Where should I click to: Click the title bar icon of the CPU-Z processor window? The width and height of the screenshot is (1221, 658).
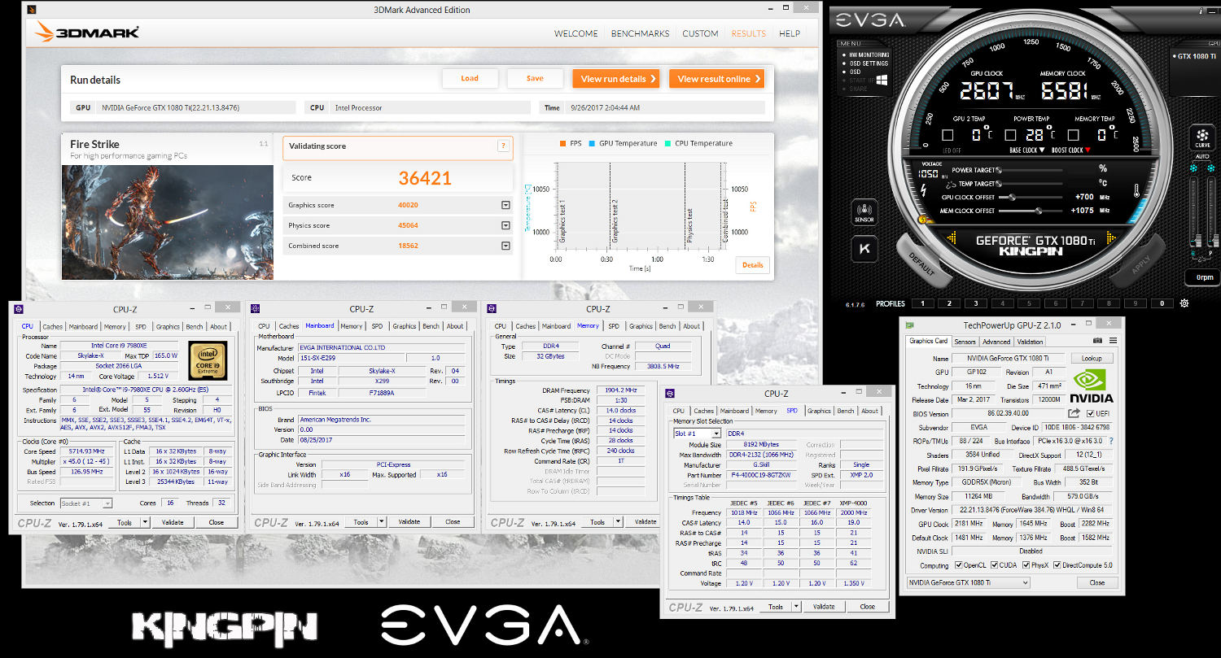[x=19, y=309]
